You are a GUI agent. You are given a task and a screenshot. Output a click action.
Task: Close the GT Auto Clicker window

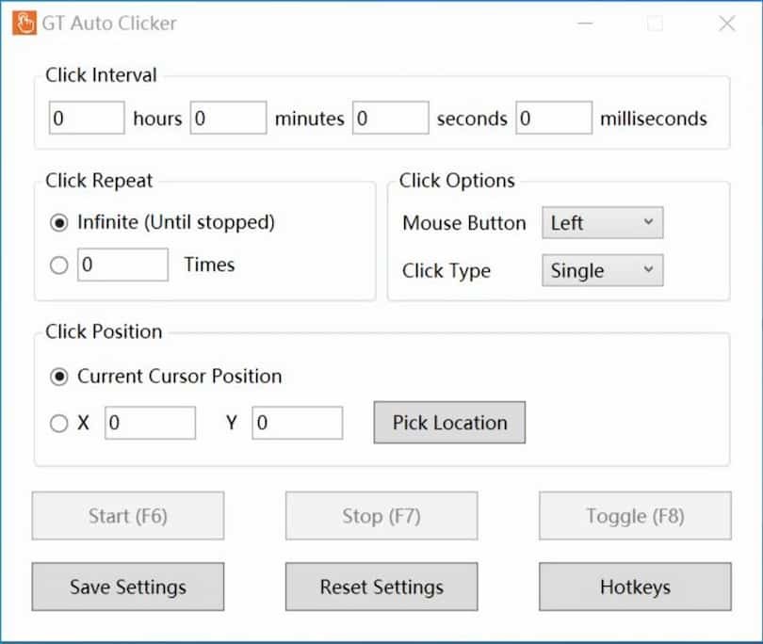point(727,23)
